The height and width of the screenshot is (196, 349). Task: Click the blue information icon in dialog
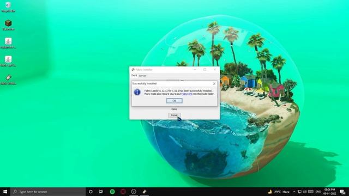pos(137,92)
